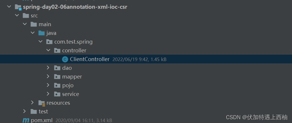This screenshot has width=292, height=123.
Task: Select the pom.xml file name
Action: point(42,120)
